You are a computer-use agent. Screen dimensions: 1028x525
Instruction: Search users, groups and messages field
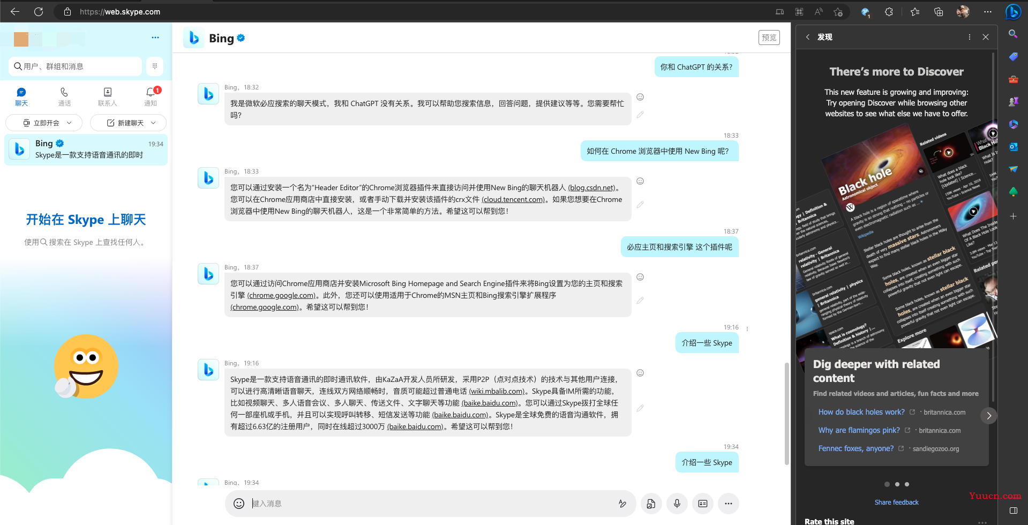click(76, 66)
